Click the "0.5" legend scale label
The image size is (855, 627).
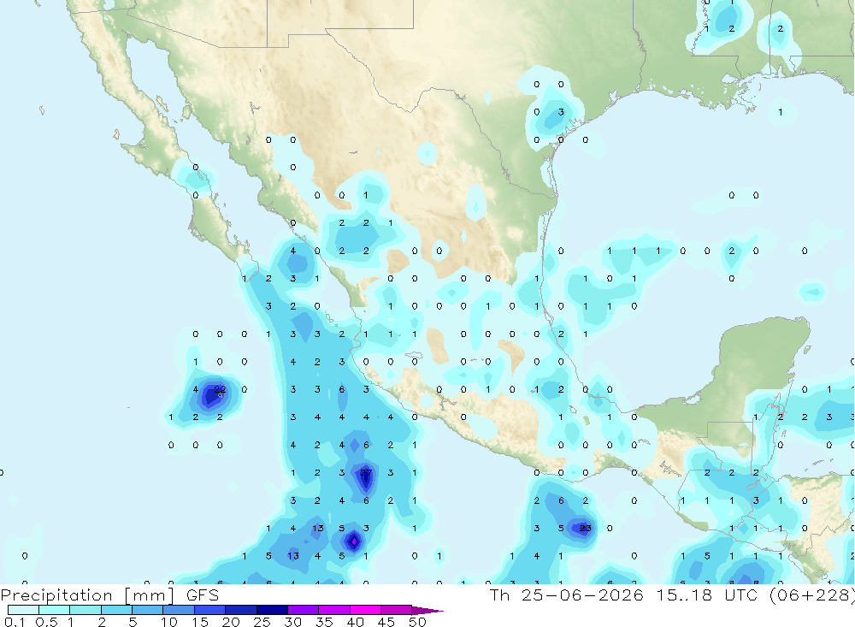(46, 622)
